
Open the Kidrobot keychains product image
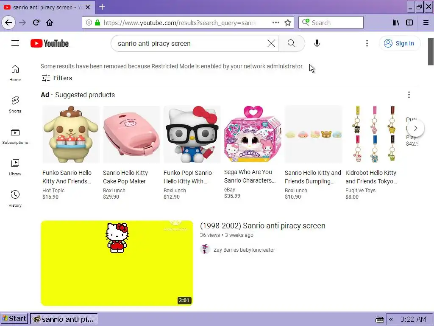coord(374,134)
